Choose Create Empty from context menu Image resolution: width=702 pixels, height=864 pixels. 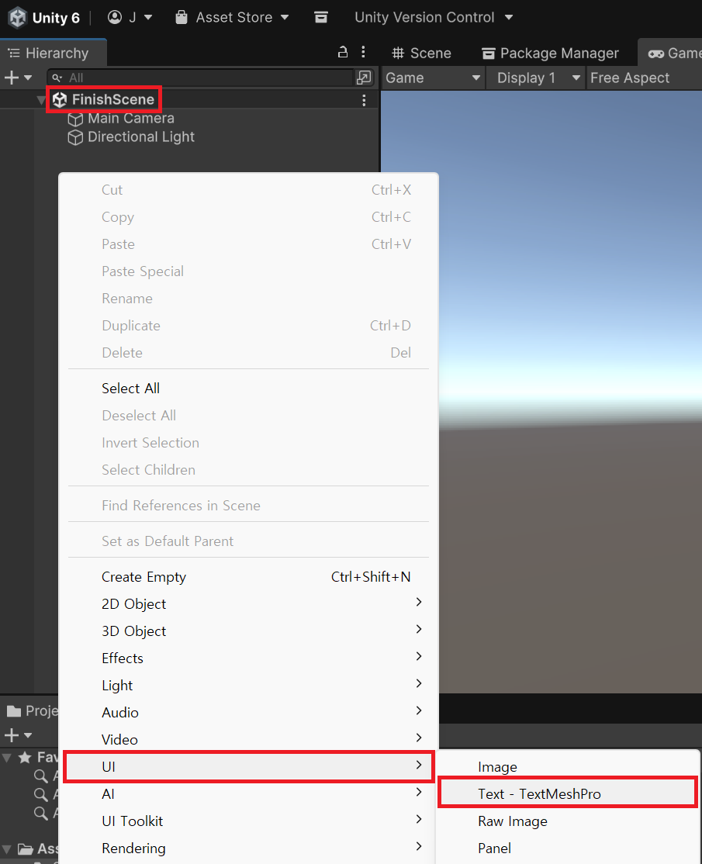tap(248, 577)
